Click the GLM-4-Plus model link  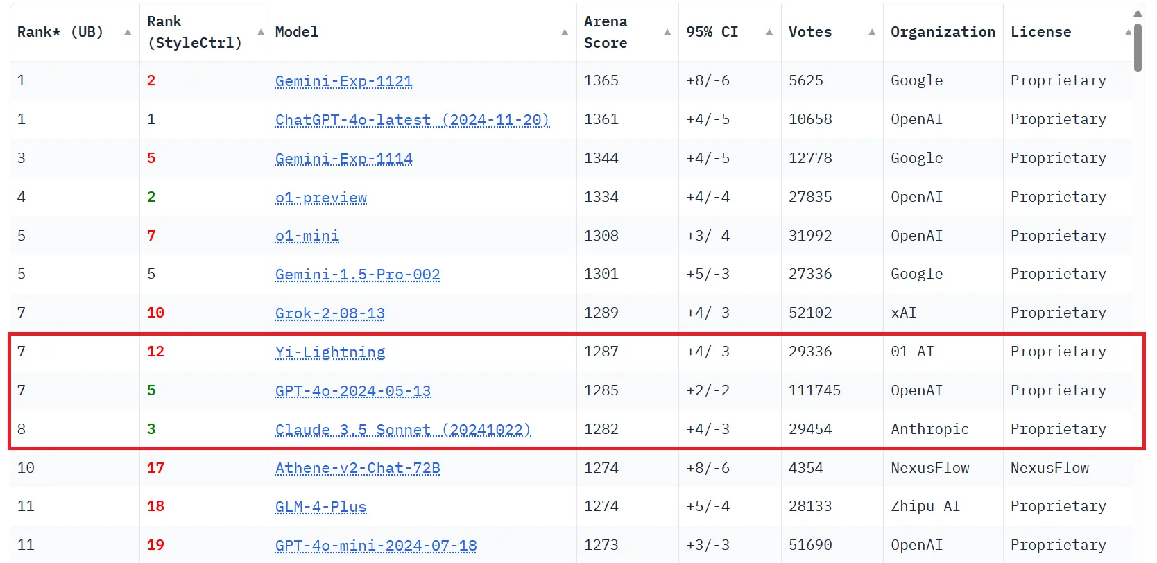click(x=320, y=507)
